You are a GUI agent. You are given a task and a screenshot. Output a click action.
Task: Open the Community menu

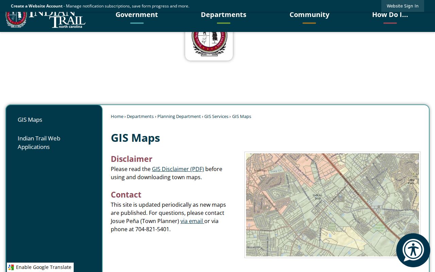pos(309,15)
